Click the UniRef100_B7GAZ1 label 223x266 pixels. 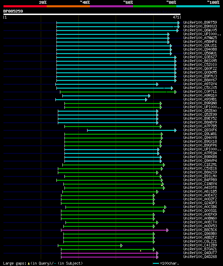[x=200, y=249]
